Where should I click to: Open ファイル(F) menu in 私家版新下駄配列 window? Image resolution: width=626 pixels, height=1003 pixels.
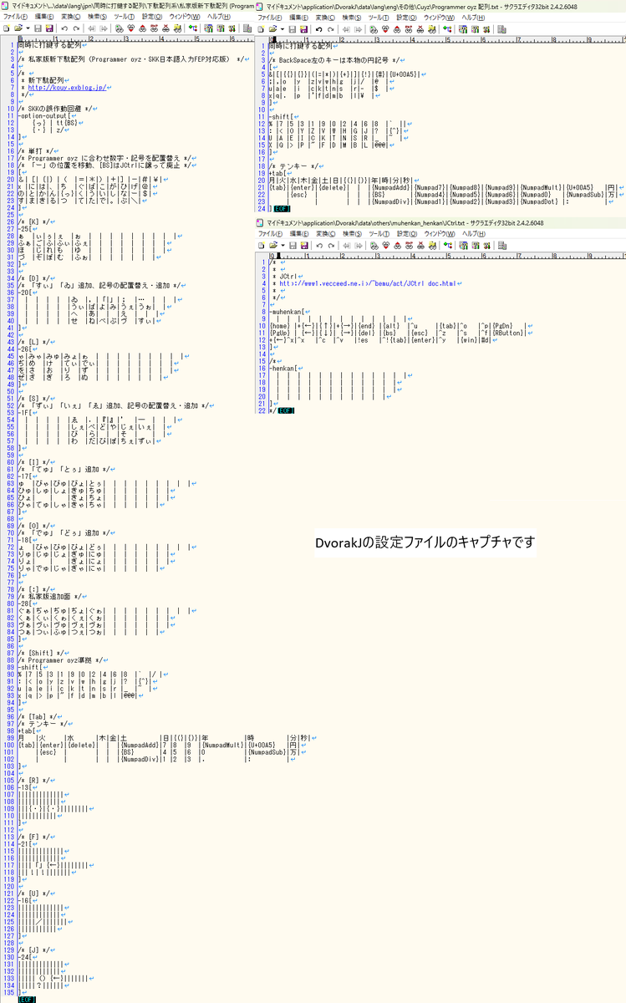tap(15, 16)
